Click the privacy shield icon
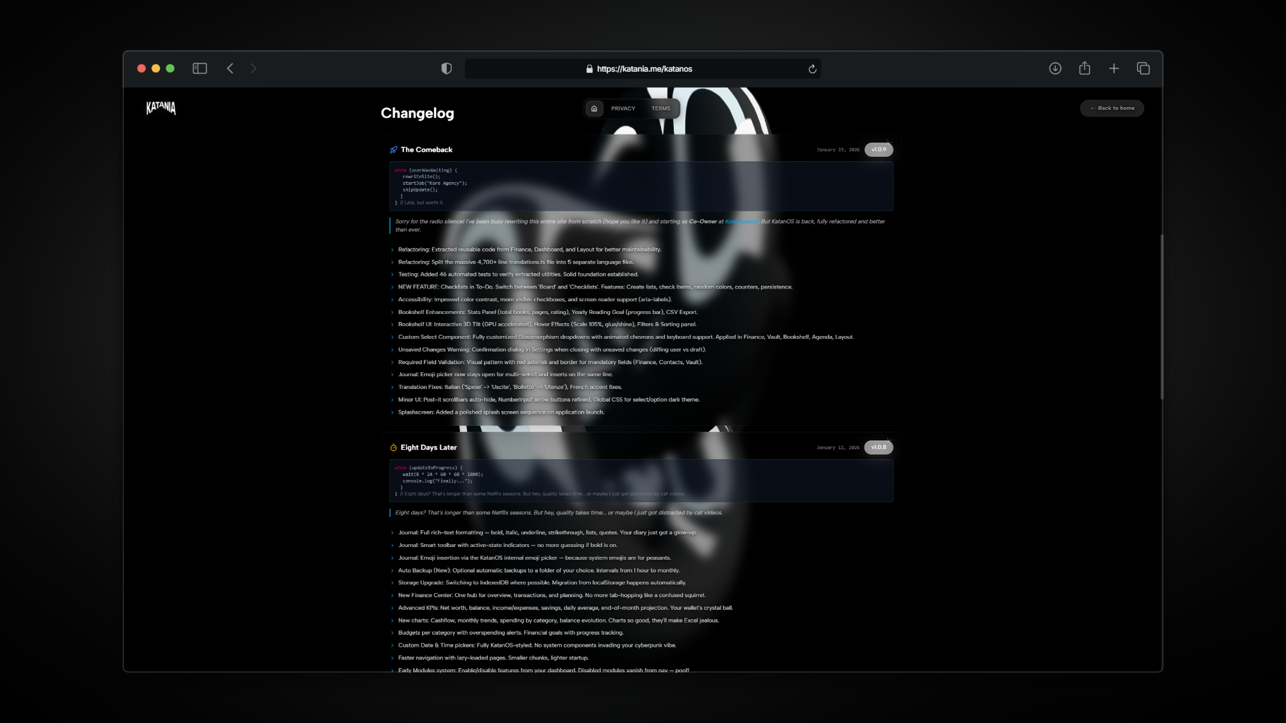 coord(446,68)
